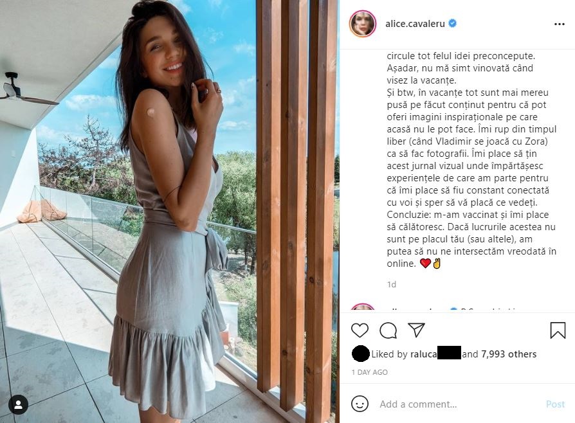The height and width of the screenshot is (423, 575).
Task: Click the emoji smiley face icon
Action: pyautogui.click(x=360, y=404)
